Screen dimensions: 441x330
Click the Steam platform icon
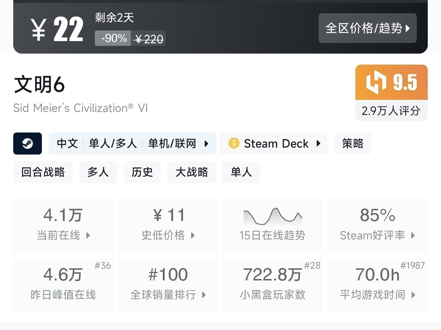click(x=28, y=144)
